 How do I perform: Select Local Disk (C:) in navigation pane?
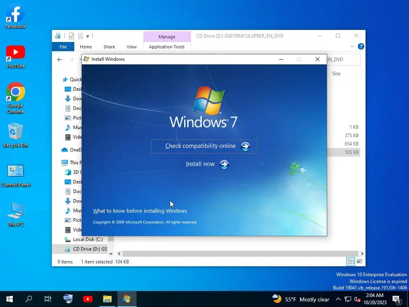[88, 239]
